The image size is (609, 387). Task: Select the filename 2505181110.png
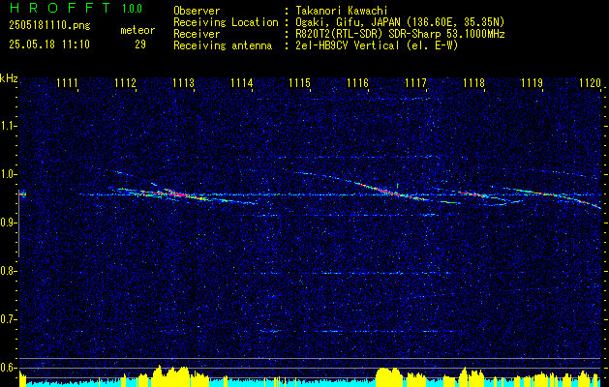tap(49, 26)
